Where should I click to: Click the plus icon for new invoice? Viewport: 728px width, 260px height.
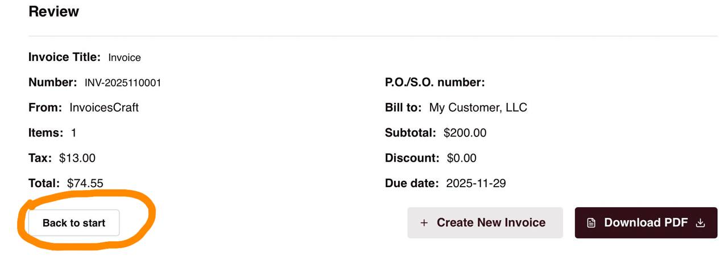coord(424,223)
